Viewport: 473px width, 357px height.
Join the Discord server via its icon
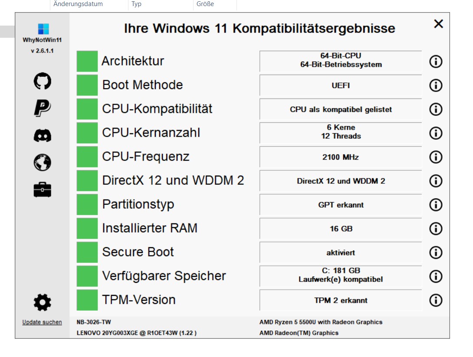tap(42, 135)
